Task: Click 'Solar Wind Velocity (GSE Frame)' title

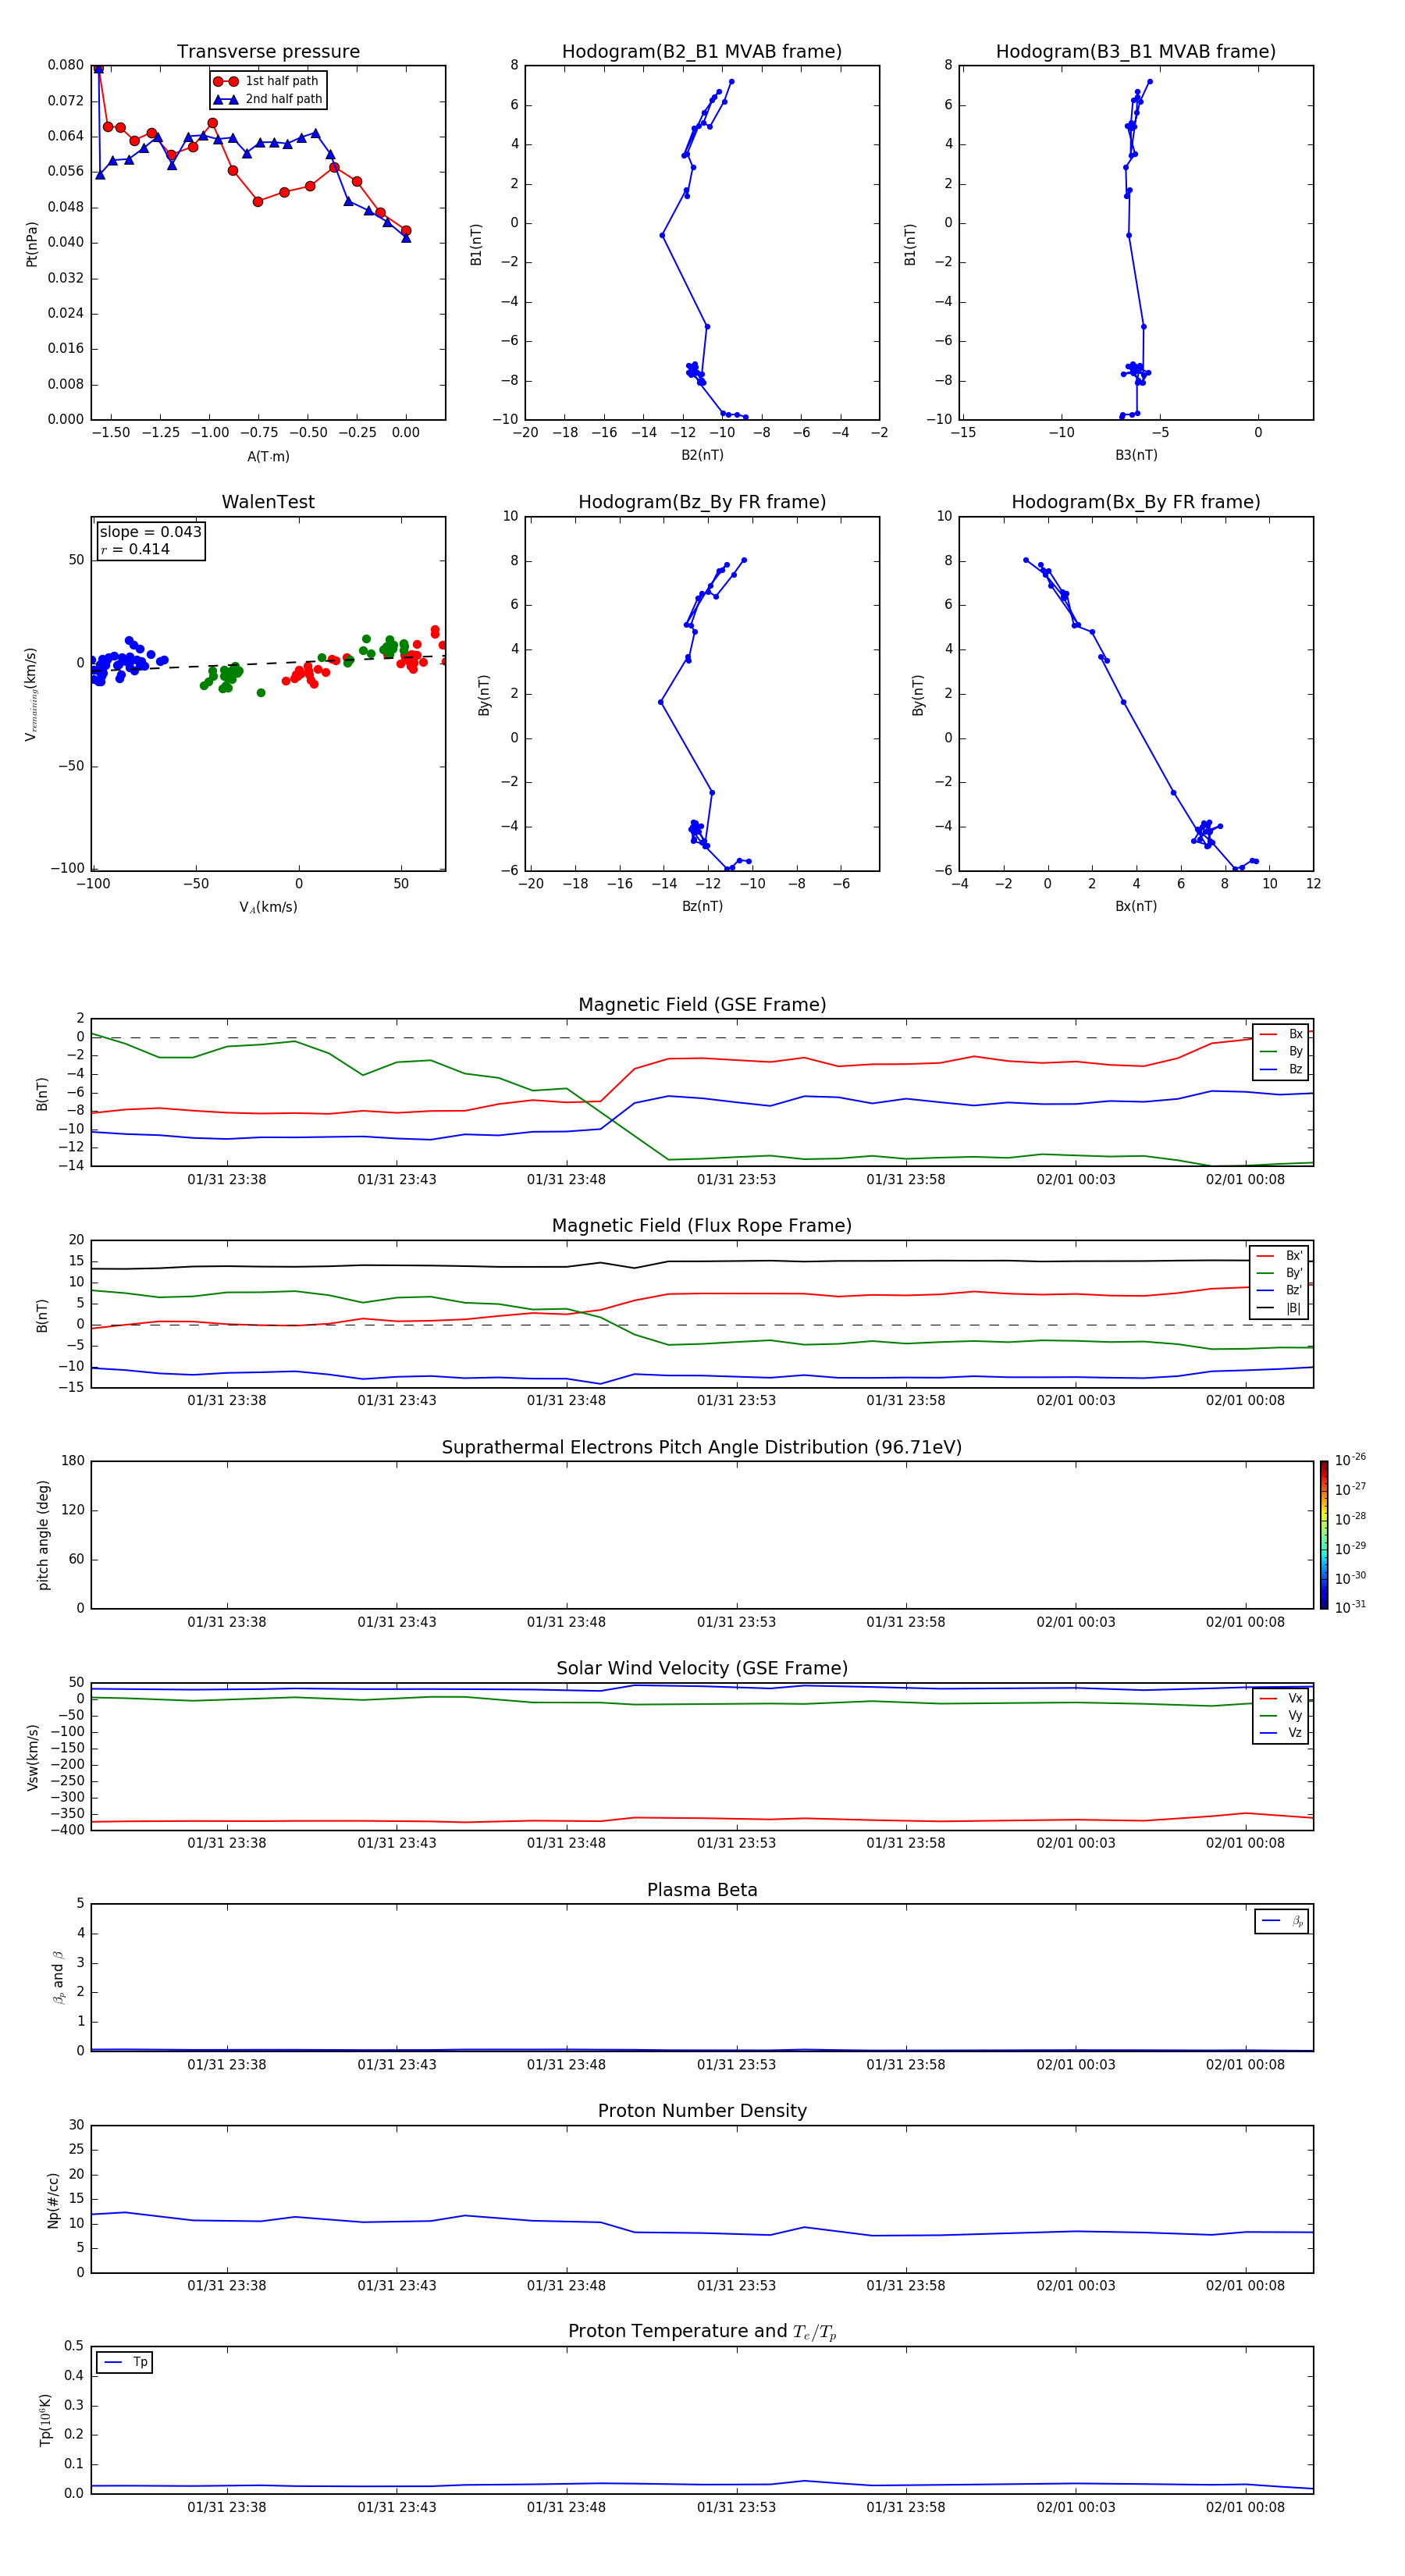Action: pyautogui.click(x=702, y=1668)
